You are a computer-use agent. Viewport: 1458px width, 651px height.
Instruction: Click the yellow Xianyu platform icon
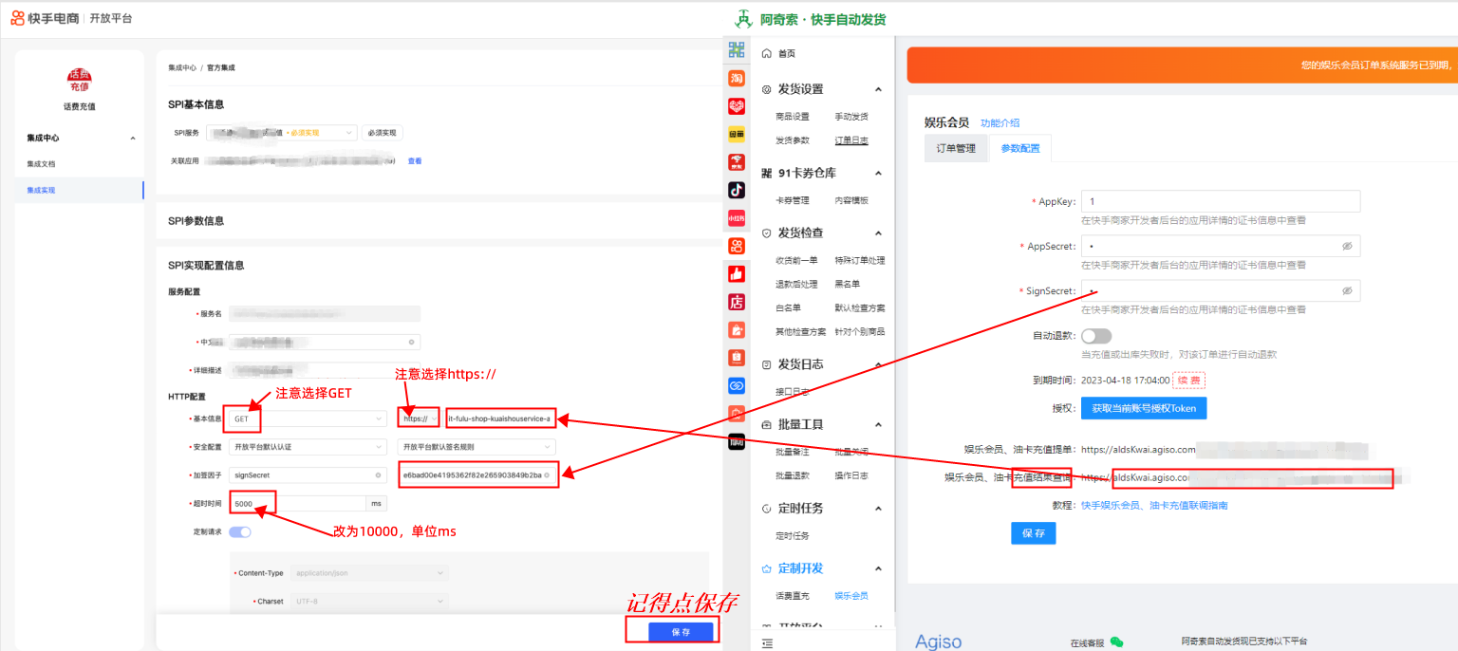(x=737, y=134)
